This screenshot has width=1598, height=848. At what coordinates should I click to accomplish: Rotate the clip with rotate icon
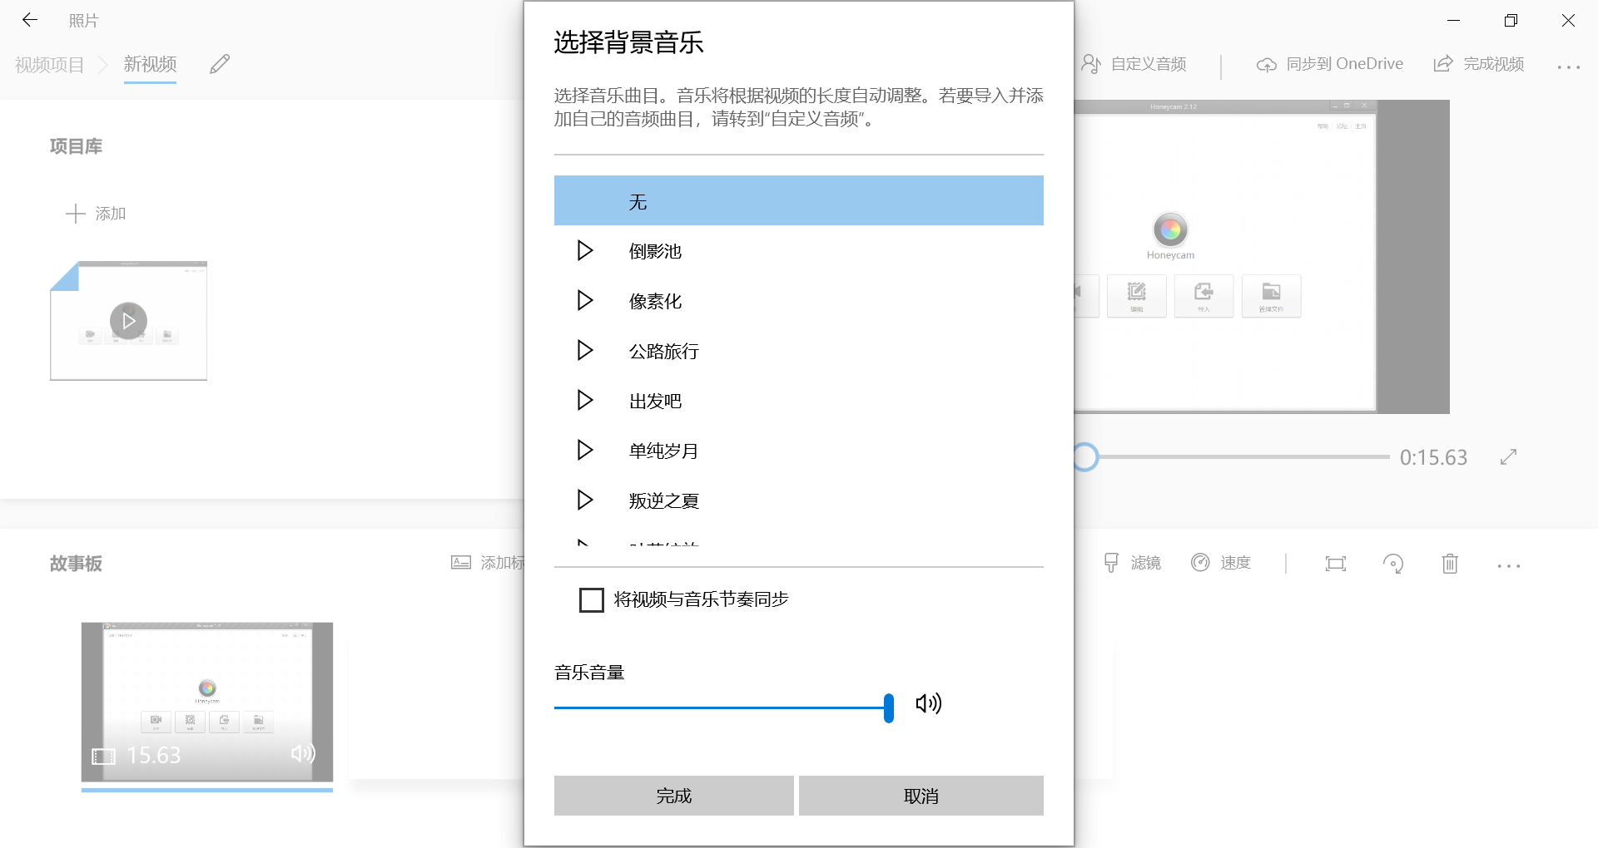[1392, 564]
